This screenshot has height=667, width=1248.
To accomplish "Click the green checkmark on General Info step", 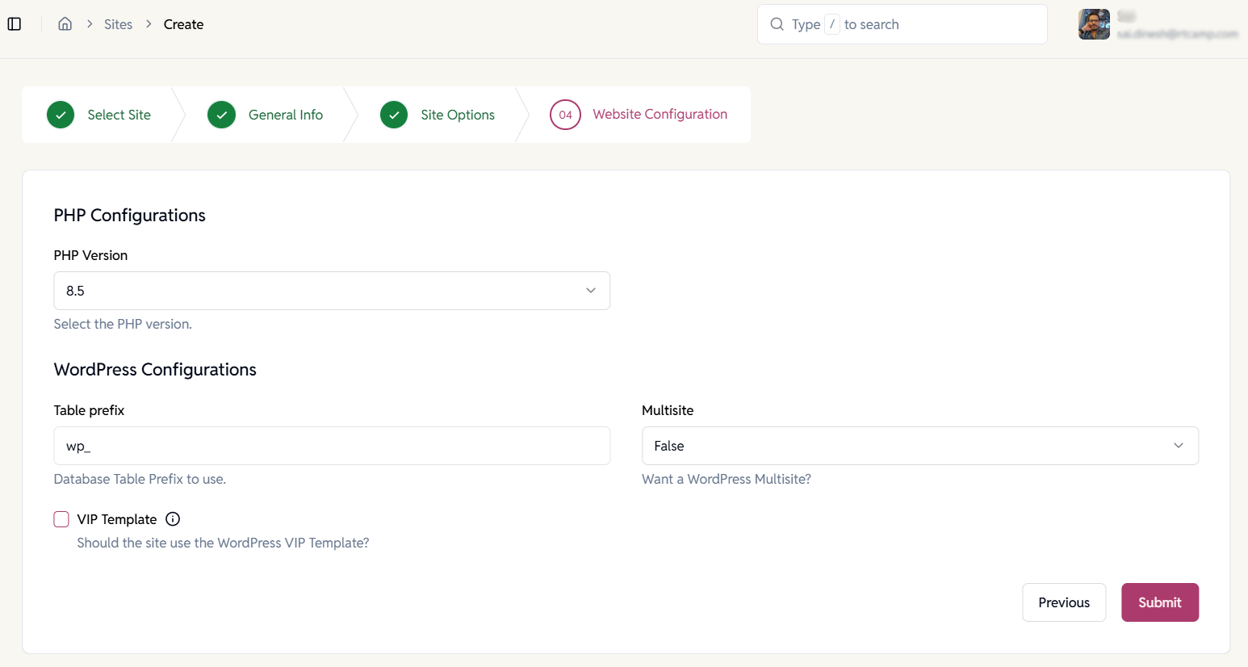I will click(221, 114).
